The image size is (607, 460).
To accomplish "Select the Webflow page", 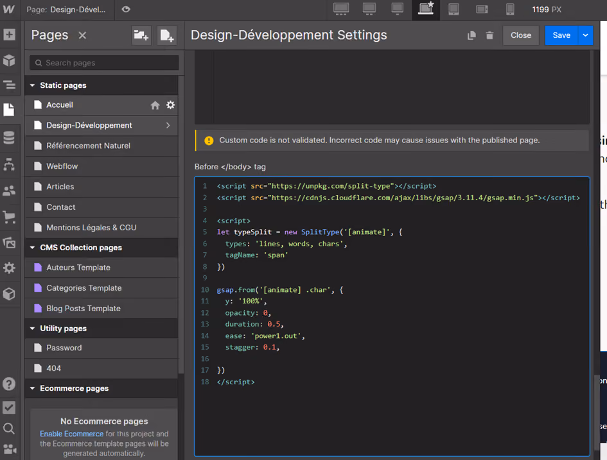I will coord(101,166).
